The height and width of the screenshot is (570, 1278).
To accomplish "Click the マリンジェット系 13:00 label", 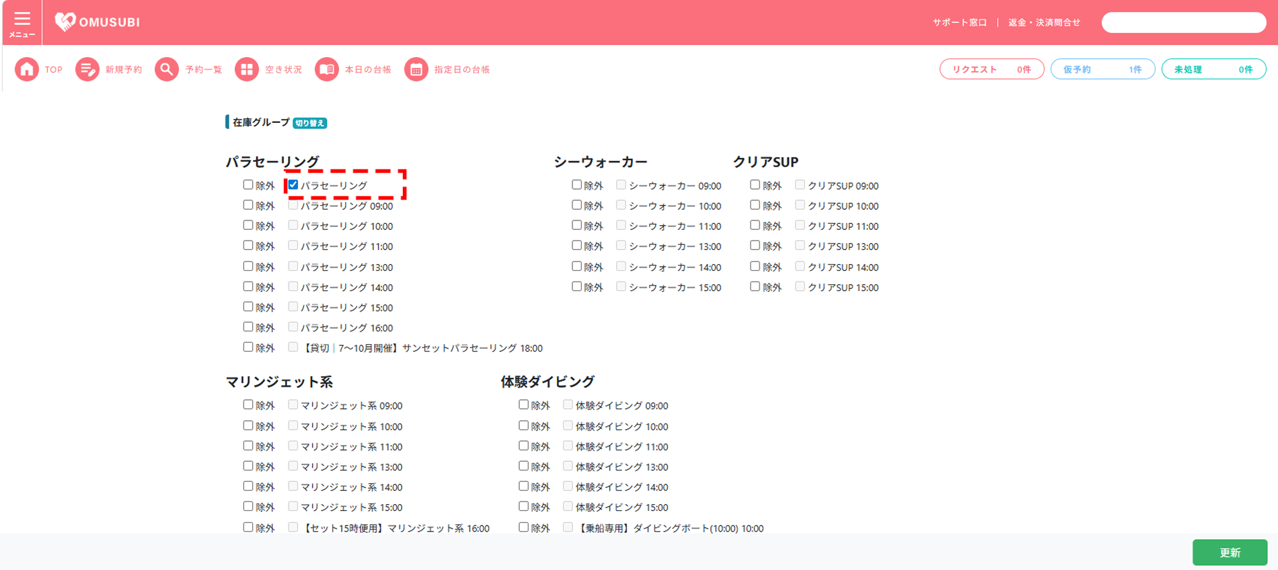I will tap(351, 467).
